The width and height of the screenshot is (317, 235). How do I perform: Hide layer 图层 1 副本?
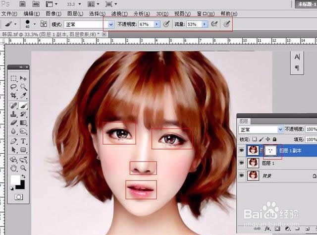241,150
